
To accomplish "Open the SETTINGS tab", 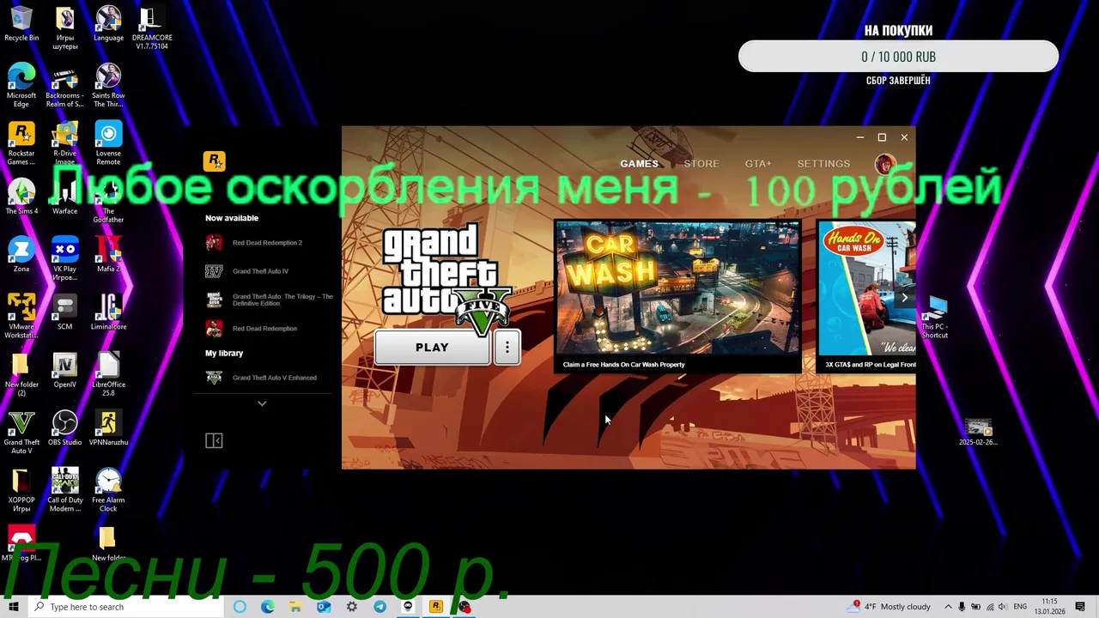I will tap(823, 163).
